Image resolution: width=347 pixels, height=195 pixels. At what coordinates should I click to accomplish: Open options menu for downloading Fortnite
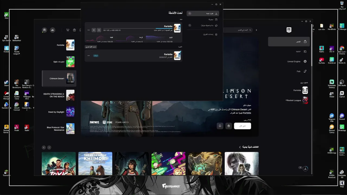pyautogui.click(x=88, y=30)
